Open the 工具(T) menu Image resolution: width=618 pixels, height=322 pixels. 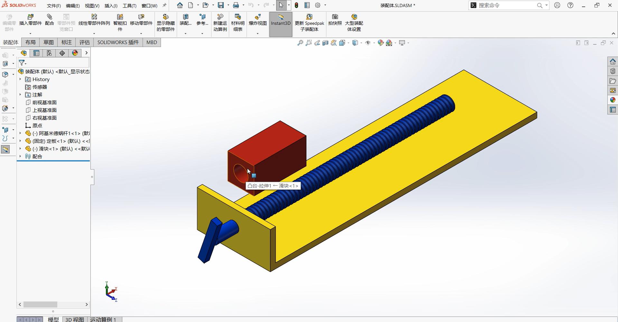click(x=129, y=6)
